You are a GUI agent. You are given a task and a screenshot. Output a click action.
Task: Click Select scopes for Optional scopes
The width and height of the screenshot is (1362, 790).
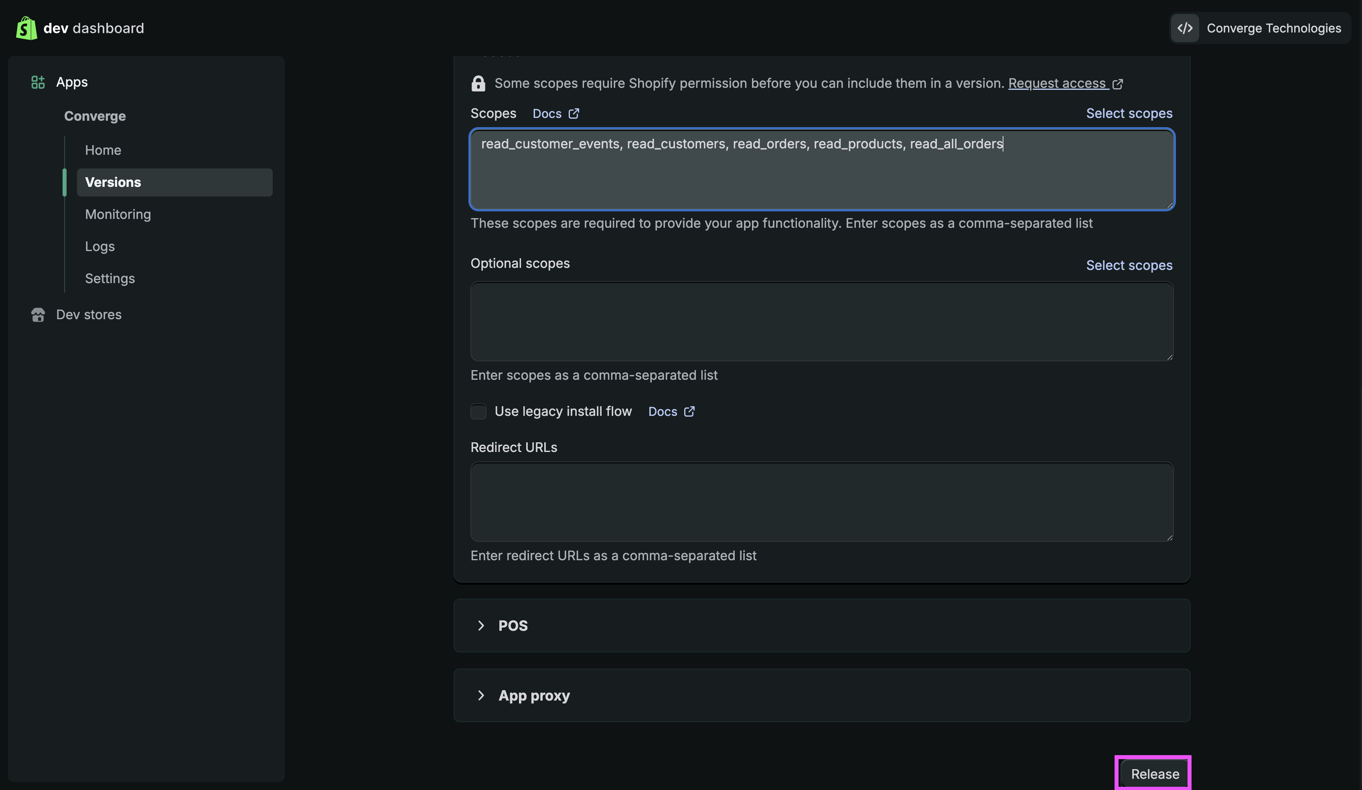point(1129,265)
